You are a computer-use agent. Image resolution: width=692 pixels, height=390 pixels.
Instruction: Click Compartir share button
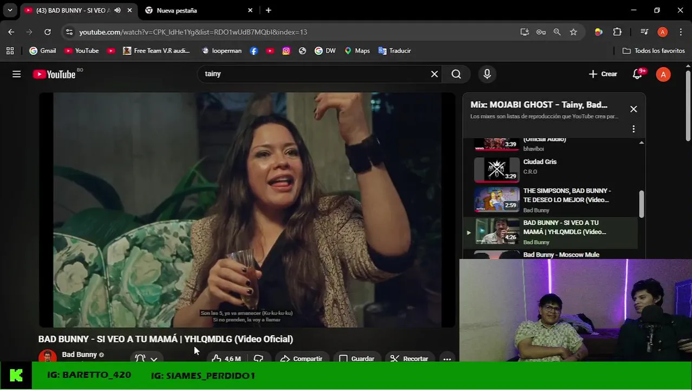[301, 358]
